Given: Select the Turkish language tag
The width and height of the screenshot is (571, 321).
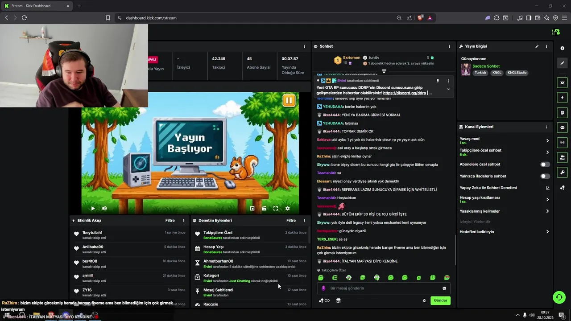Looking at the screenshot, I should [480, 73].
